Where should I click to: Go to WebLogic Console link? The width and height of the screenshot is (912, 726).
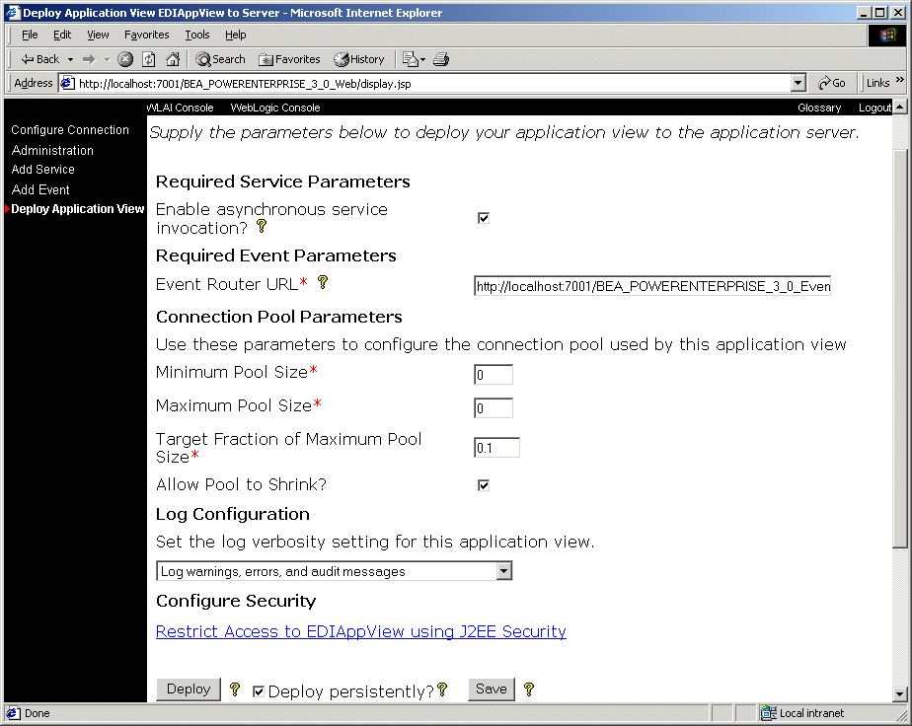point(275,108)
